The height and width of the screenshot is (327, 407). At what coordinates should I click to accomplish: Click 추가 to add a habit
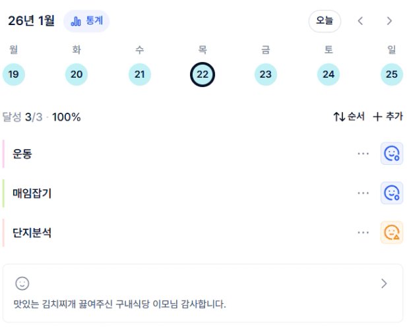[388, 117]
